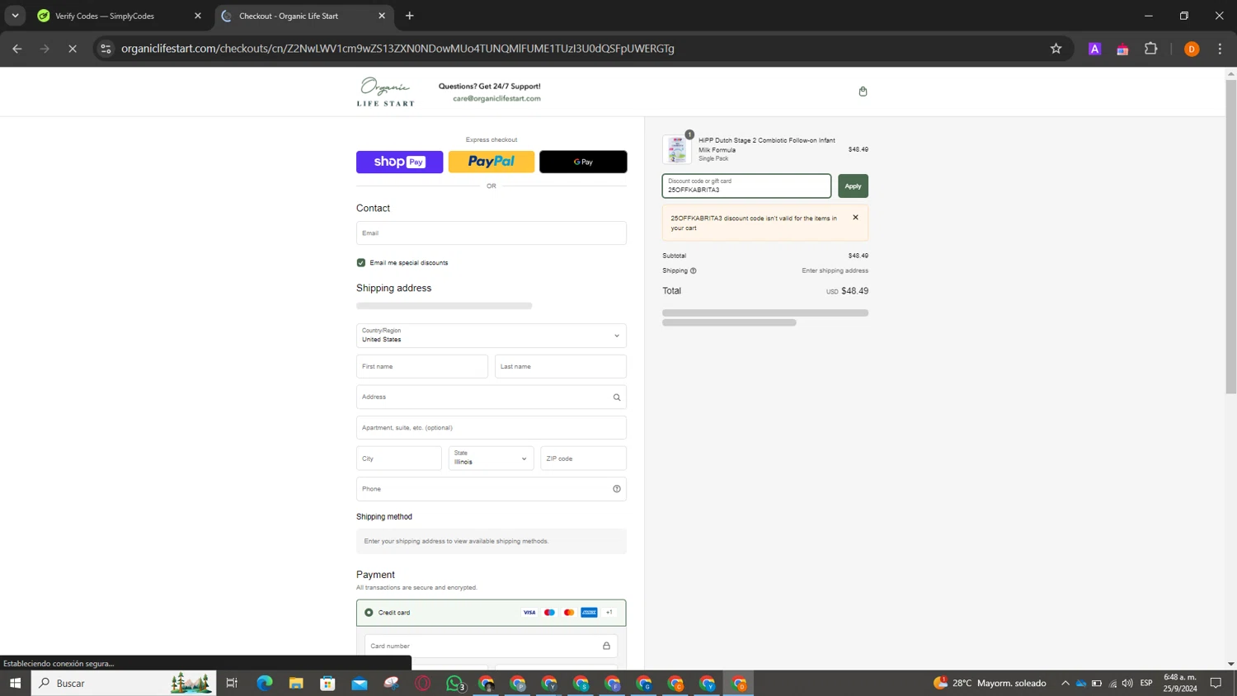Focus the ZIP code field

point(584,459)
